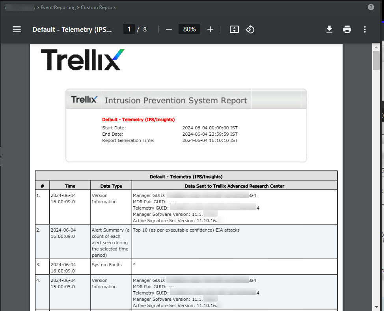
Task: Click Report Generation Time value 16:10:10 IST
Action: pyautogui.click(x=210, y=140)
